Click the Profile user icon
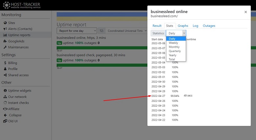This screenshot has width=256, height=140. 5,69
